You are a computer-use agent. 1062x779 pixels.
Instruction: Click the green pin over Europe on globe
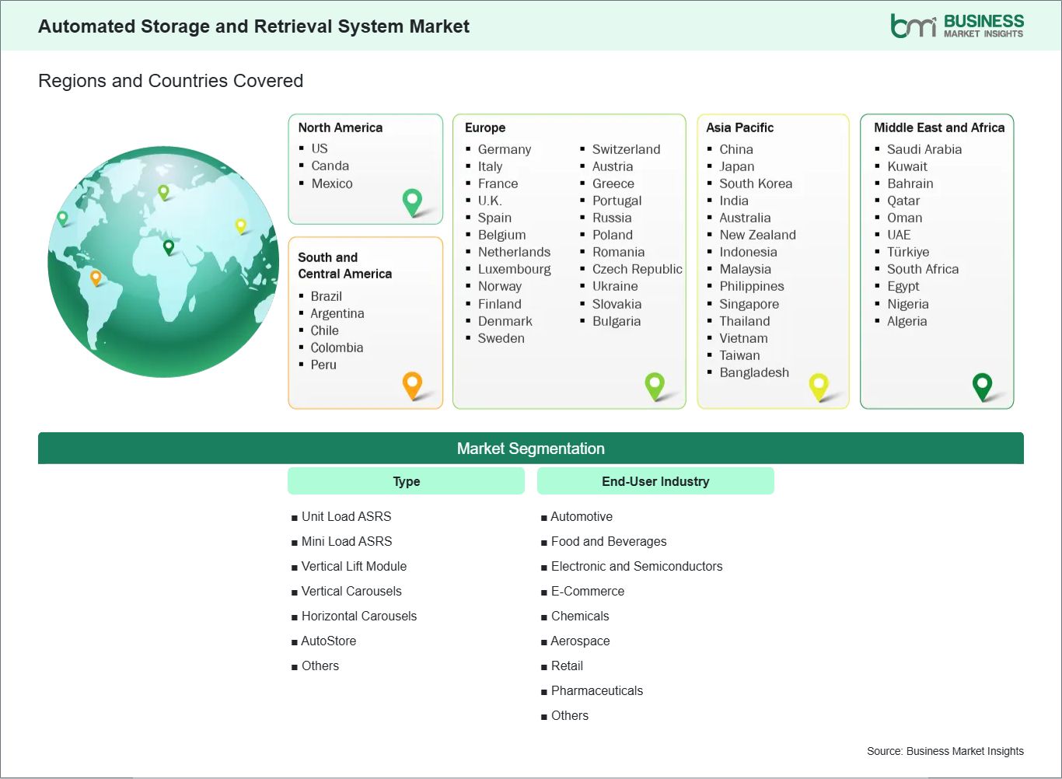(x=164, y=190)
